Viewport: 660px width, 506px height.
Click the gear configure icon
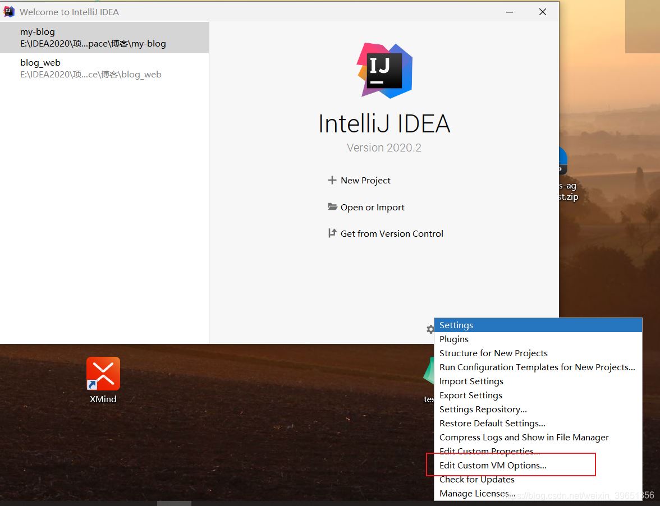click(430, 329)
